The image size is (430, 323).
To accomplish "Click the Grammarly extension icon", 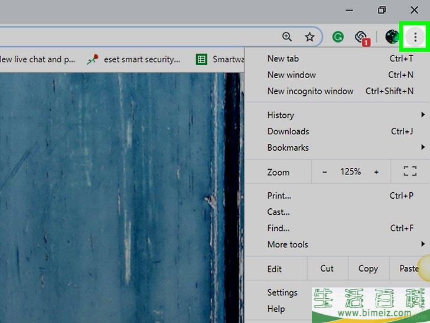I will [x=338, y=37].
